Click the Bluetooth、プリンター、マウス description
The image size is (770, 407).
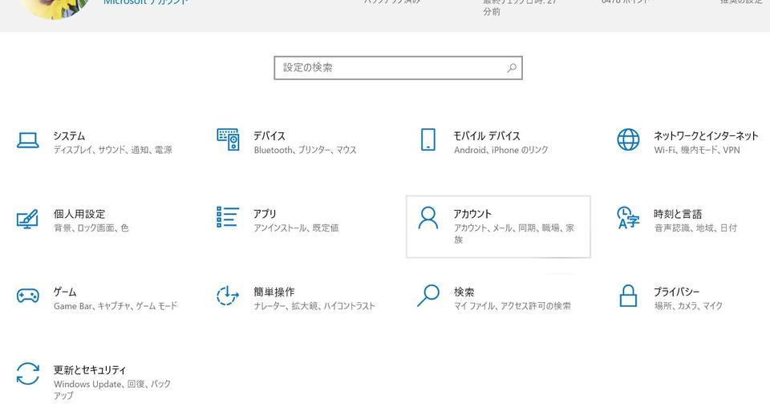[305, 150]
